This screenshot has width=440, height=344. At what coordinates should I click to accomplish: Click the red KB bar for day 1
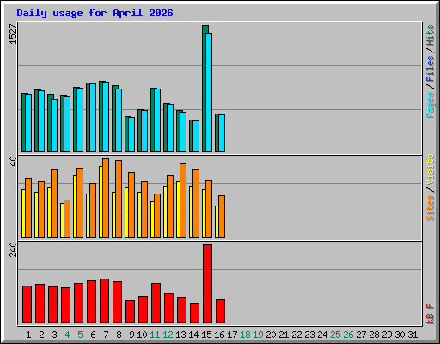tap(27, 304)
